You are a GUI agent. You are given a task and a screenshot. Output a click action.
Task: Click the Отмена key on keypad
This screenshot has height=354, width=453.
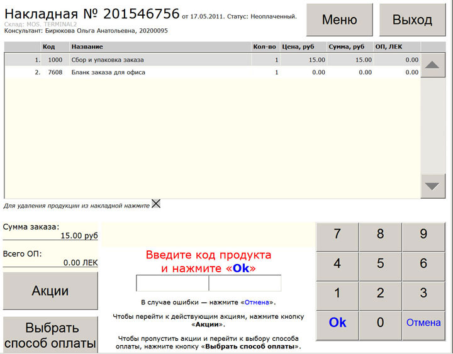(423, 326)
